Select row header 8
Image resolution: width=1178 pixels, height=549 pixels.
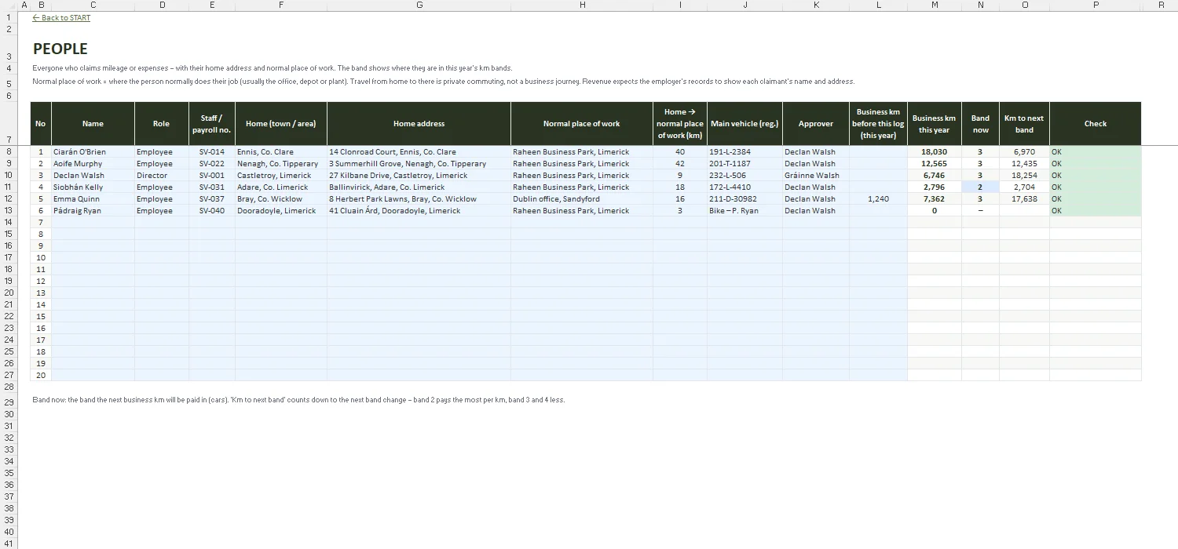pos(8,151)
